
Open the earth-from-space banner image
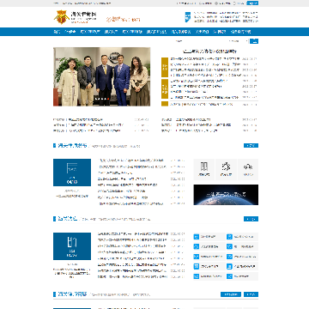click(x=226, y=195)
